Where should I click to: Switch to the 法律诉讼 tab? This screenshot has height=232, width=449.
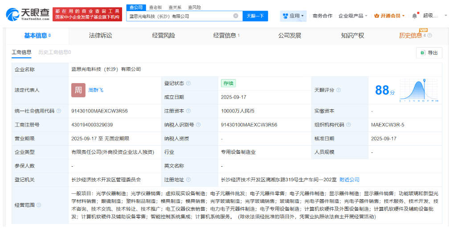[100, 36]
